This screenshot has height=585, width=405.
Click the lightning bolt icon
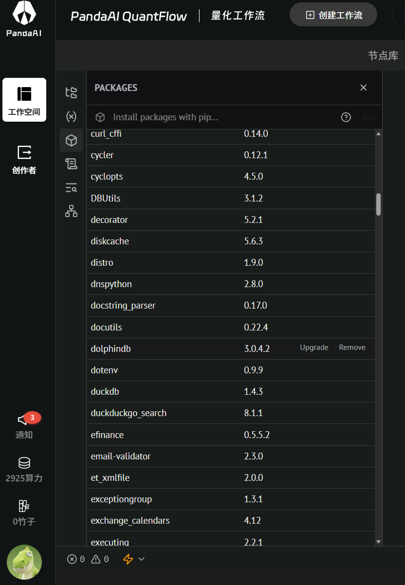point(128,559)
